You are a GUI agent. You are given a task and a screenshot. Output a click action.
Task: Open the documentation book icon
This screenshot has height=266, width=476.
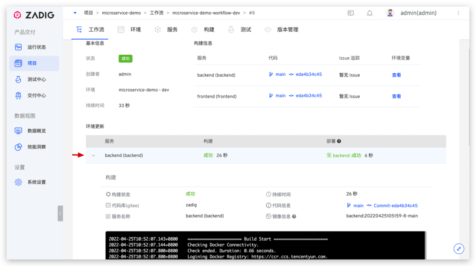coord(351,13)
